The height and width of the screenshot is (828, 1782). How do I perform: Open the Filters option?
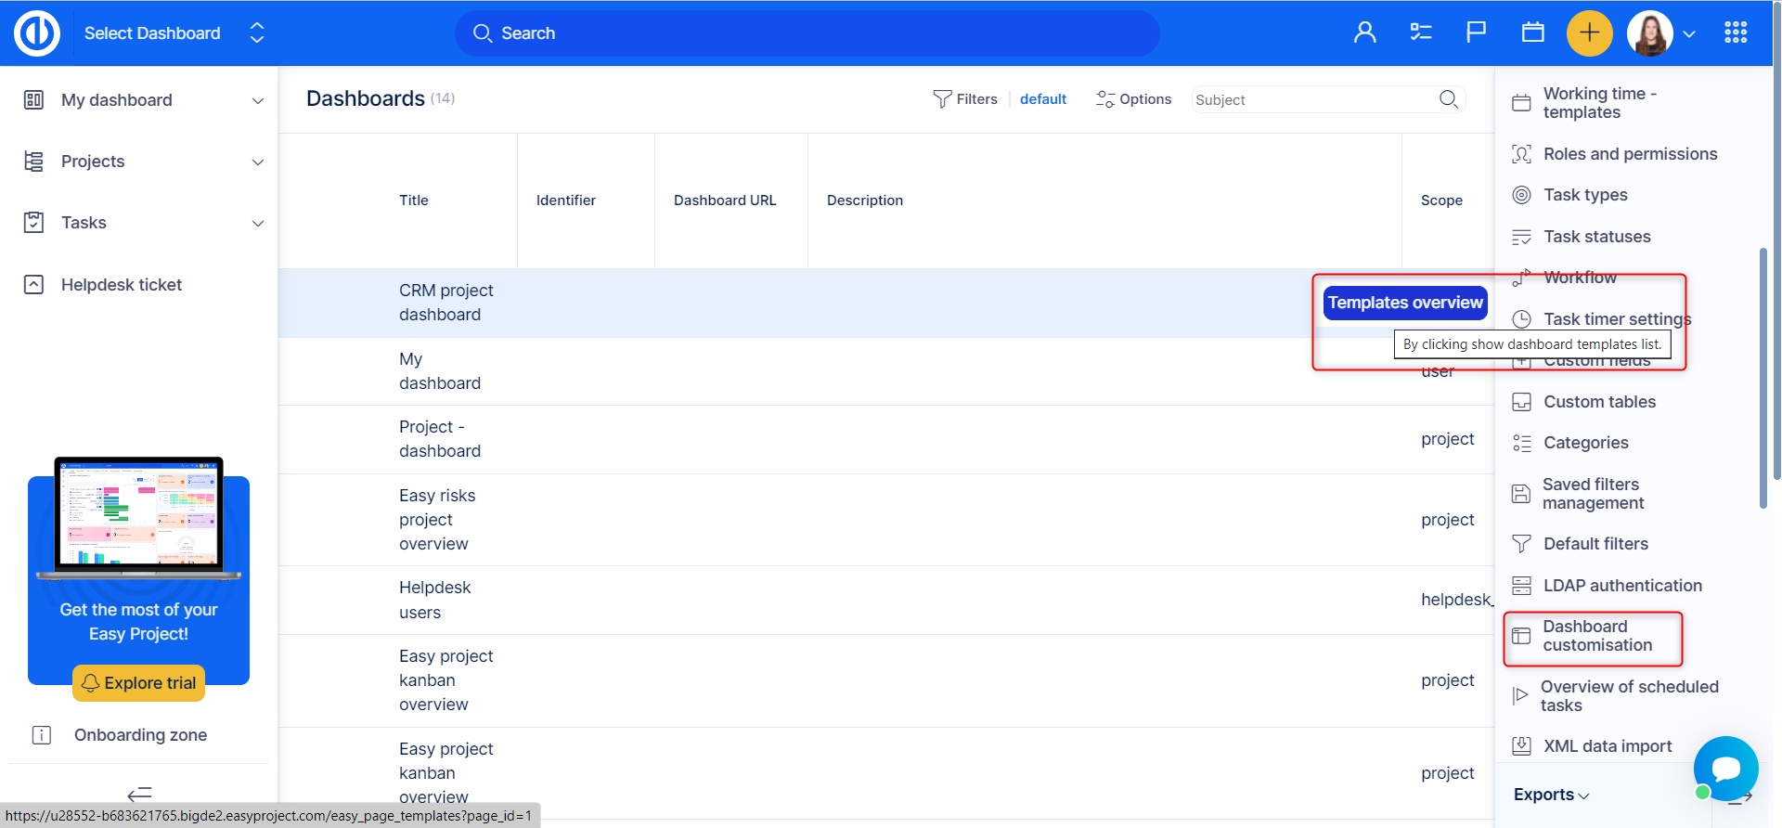click(965, 99)
